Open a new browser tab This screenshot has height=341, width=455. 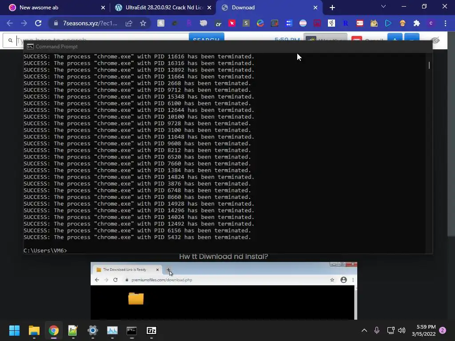332,8
